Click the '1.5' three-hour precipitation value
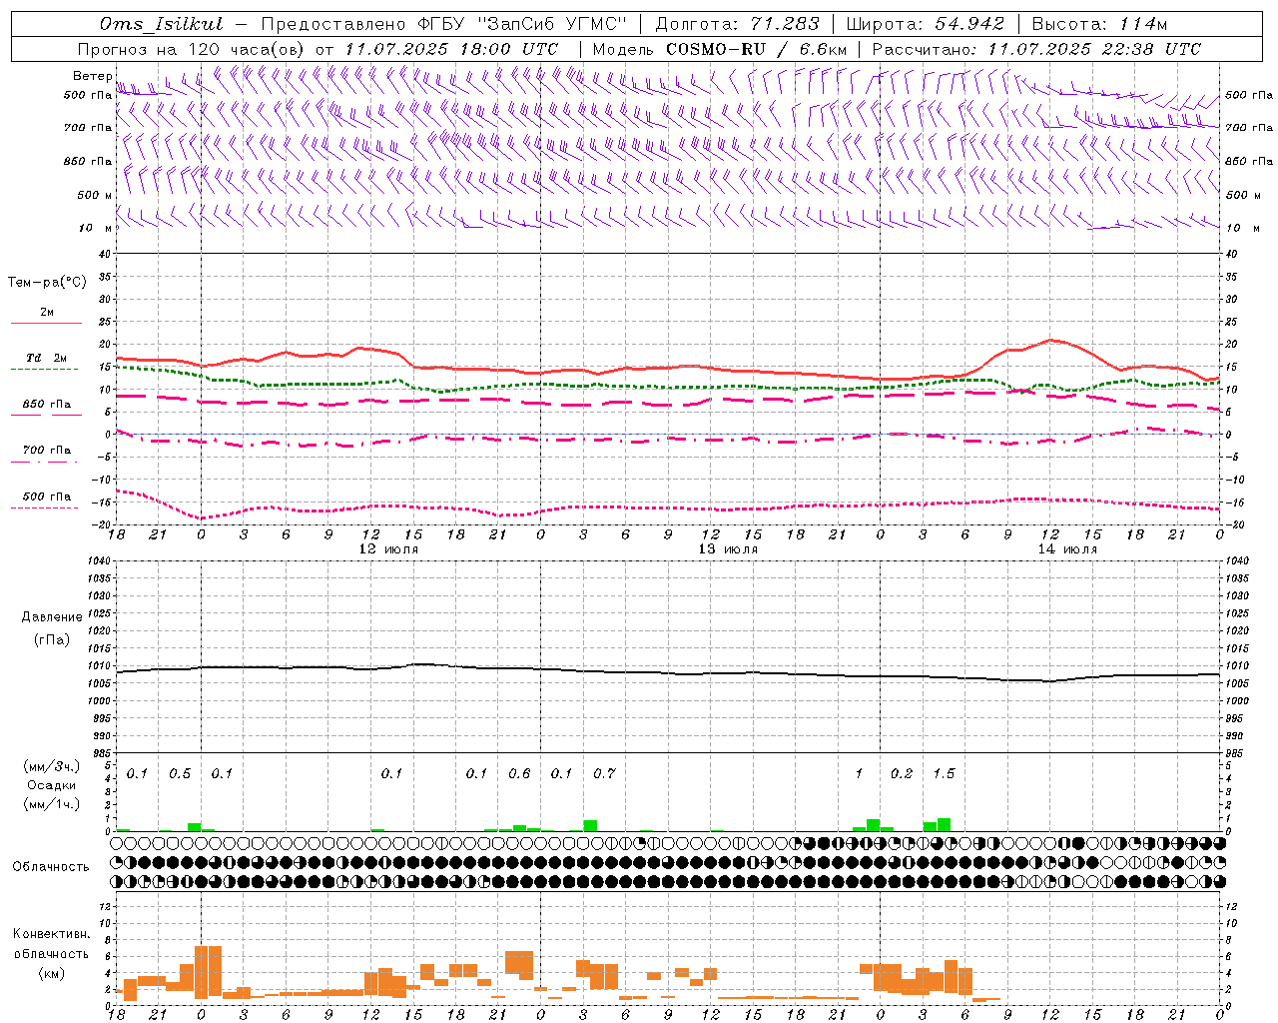 [x=944, y=773]
